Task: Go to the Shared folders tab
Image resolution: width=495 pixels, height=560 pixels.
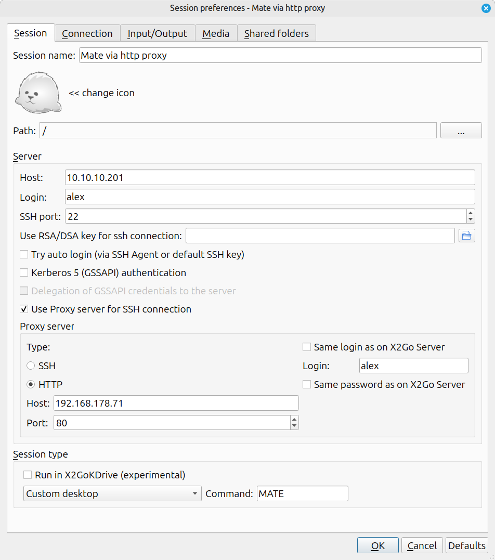Action: tap(277, 33)
